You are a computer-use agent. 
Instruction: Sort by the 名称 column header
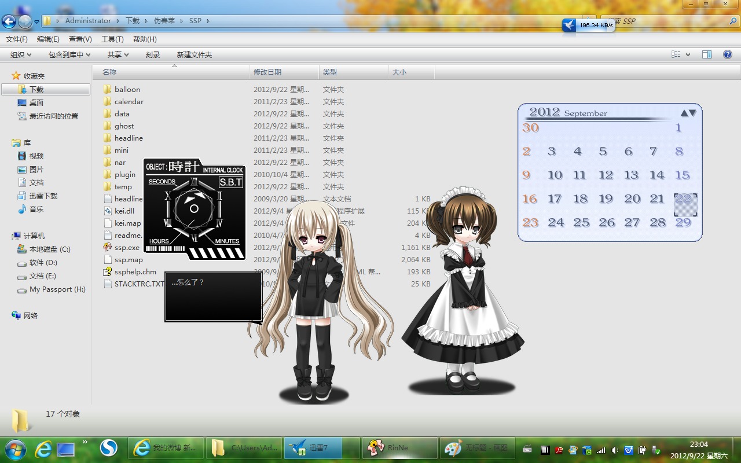pos(171,72)
